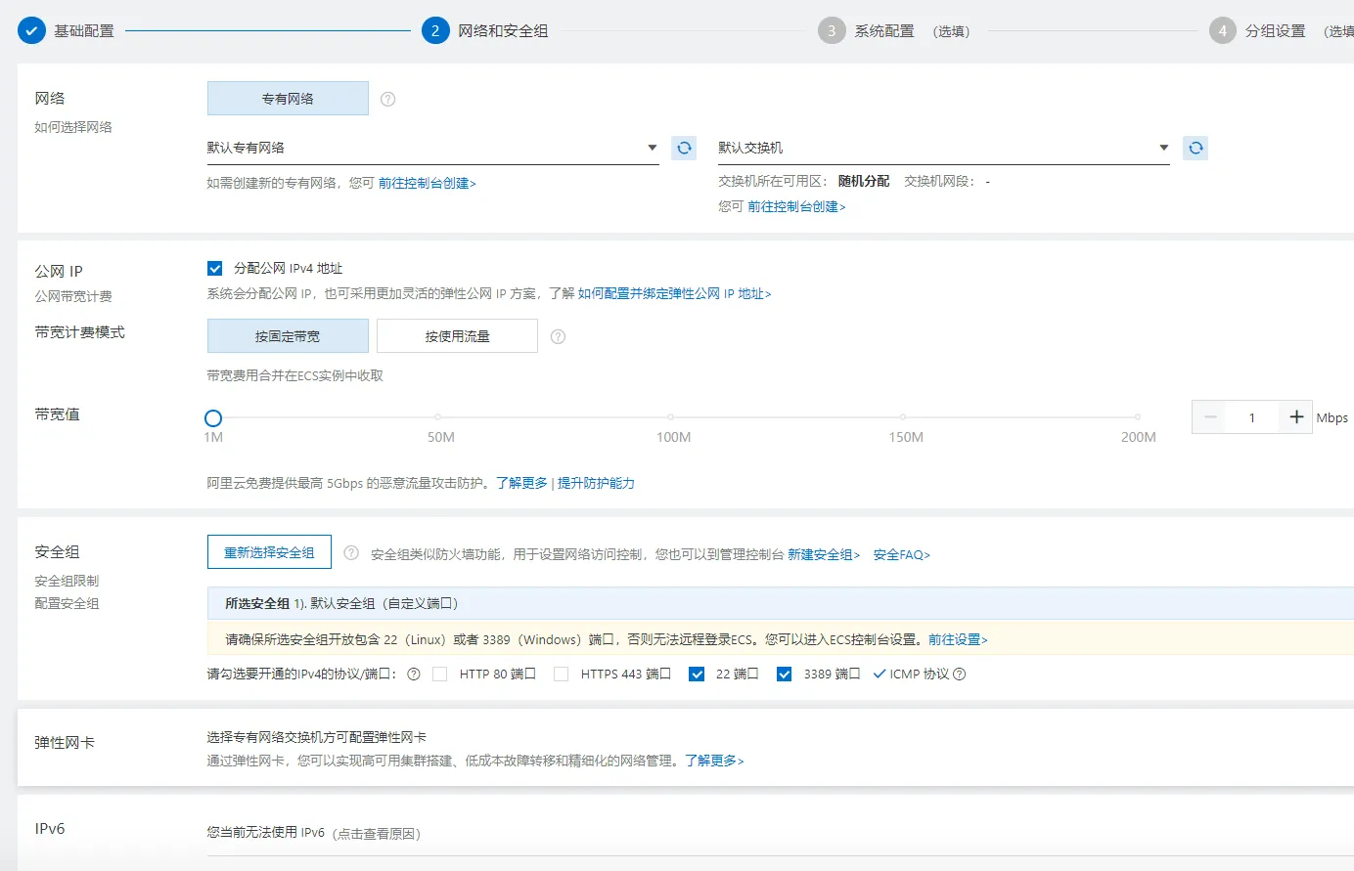Click the ICMP 协议 checkmark icon

879,674
